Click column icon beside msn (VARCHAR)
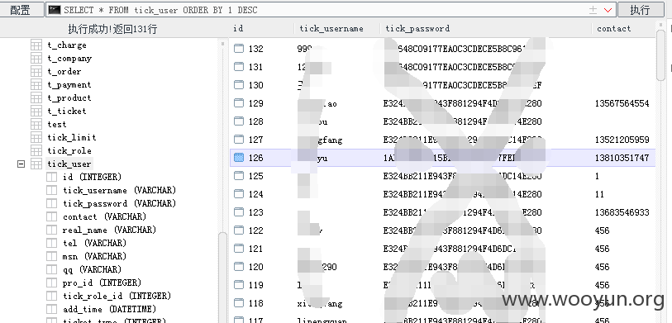 click(x=51, y=256)
